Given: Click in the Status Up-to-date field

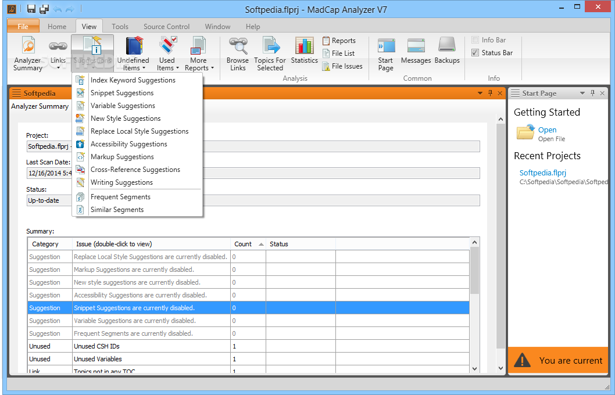Looking at the screenshot, I should click(253, 200).
